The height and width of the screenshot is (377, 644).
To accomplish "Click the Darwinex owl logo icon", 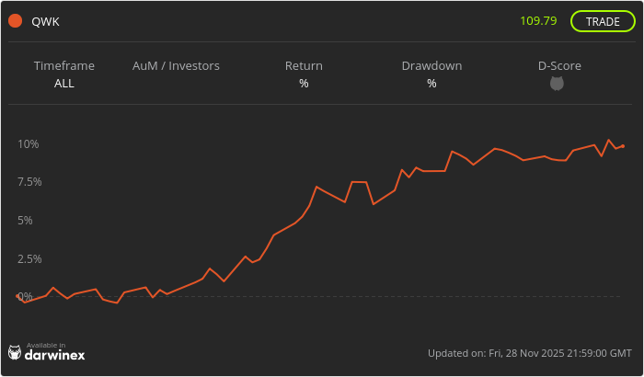I will 15,352.
